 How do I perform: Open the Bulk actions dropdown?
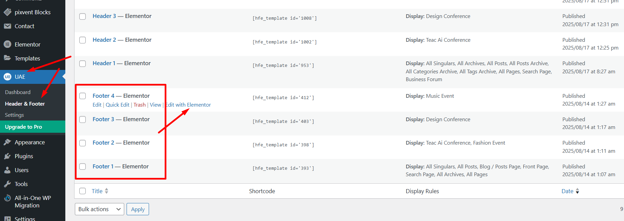point(99,209)
